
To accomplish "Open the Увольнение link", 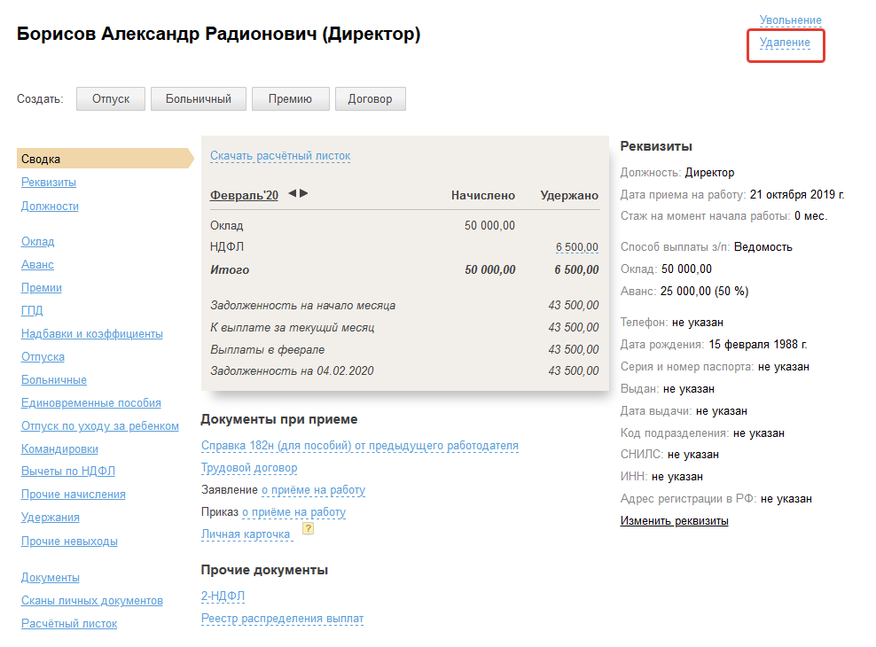I will [x=790, y=20].
